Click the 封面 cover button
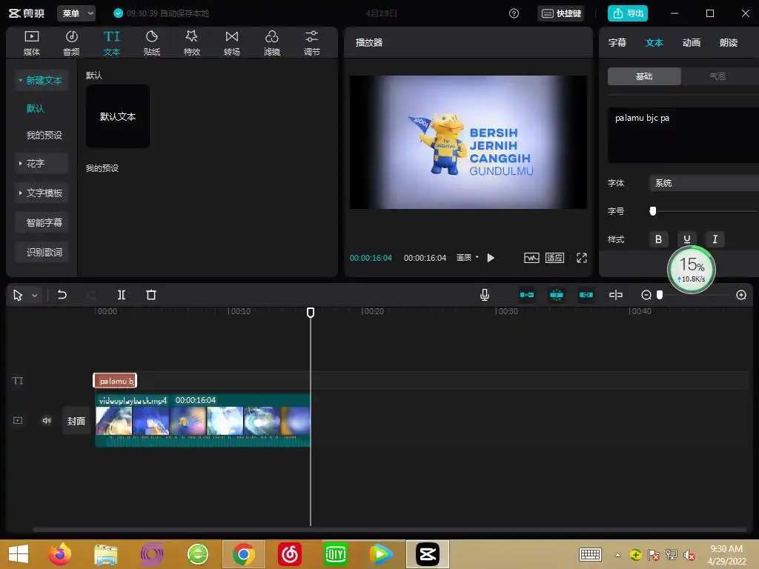Viewport: 759px width, 569px height. 76,421
